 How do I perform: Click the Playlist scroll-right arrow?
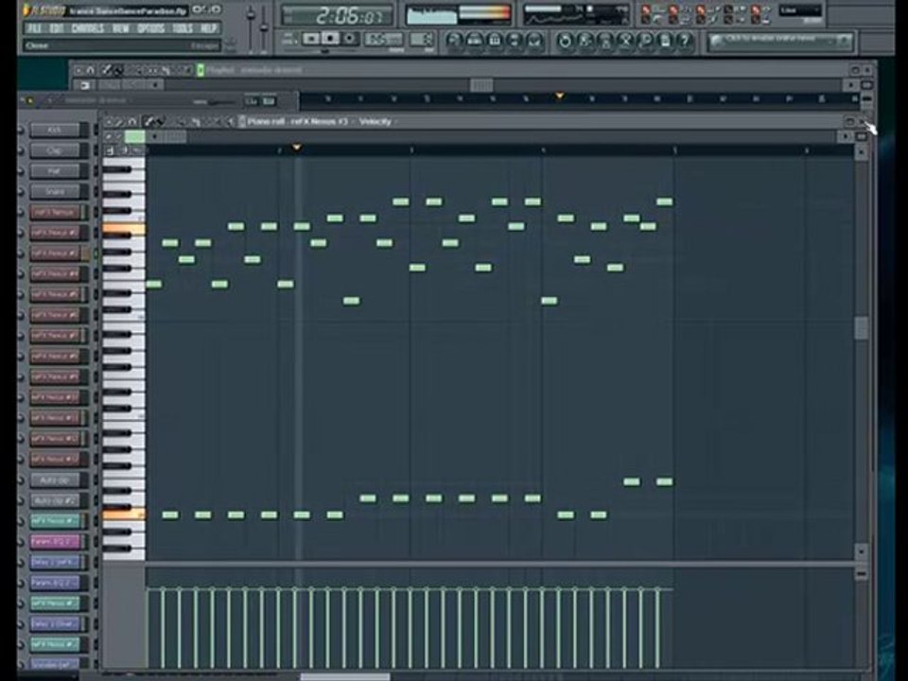(x=850, y=85)
